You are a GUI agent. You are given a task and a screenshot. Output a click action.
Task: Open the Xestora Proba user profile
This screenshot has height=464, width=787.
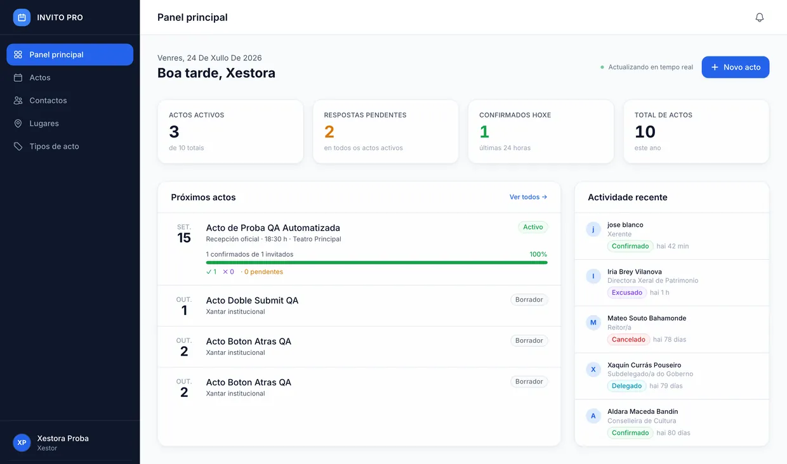click(x=70, y=442)
